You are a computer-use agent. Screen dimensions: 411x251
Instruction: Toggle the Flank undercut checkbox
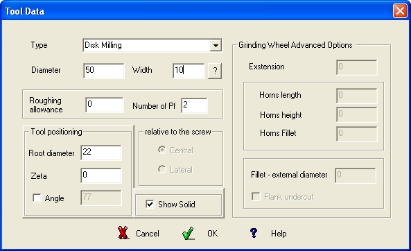coord(256,196)
